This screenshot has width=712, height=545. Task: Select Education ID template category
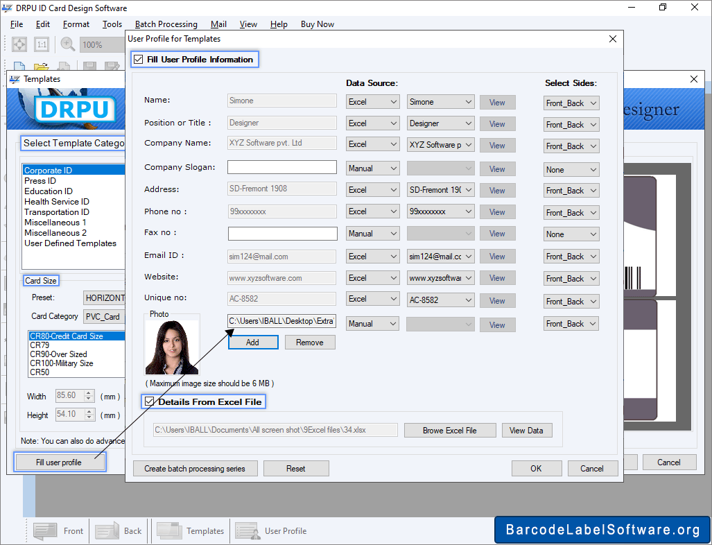click(48, 191)
